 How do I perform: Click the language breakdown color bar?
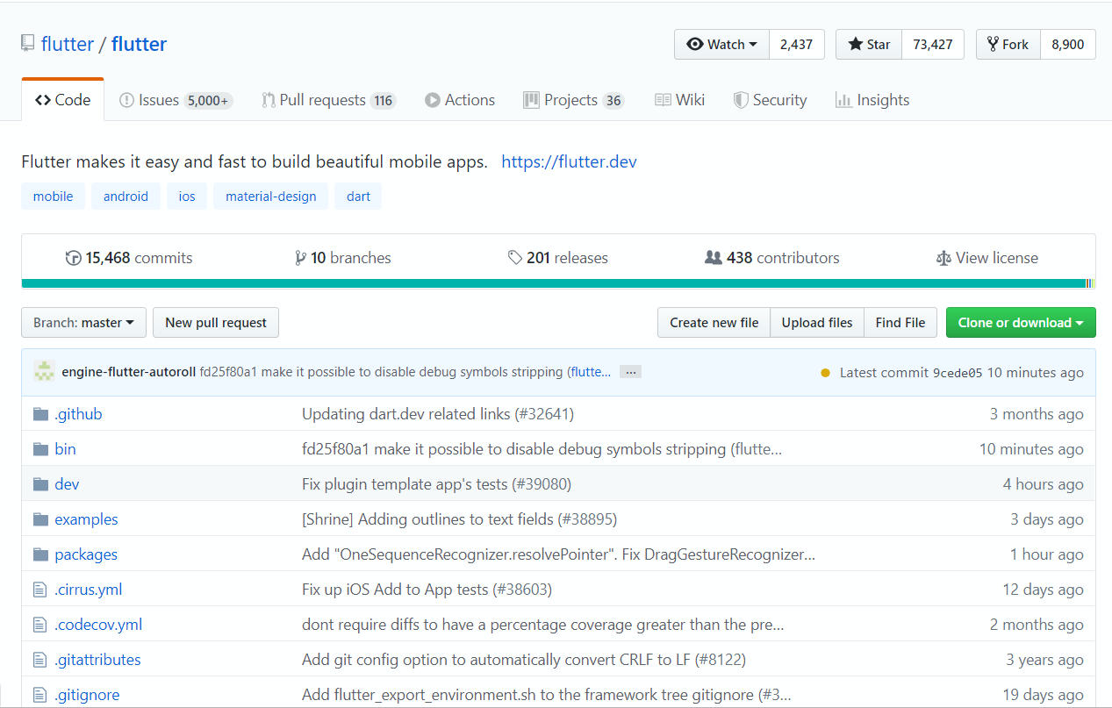(558, 283)
